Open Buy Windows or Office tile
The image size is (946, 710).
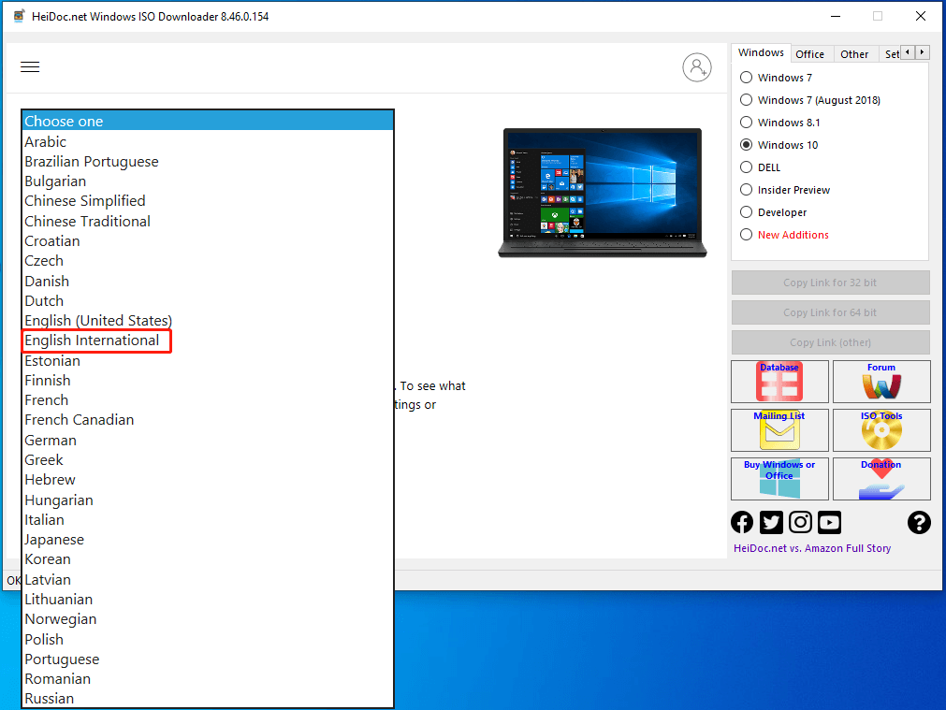[x=779, y=478]
